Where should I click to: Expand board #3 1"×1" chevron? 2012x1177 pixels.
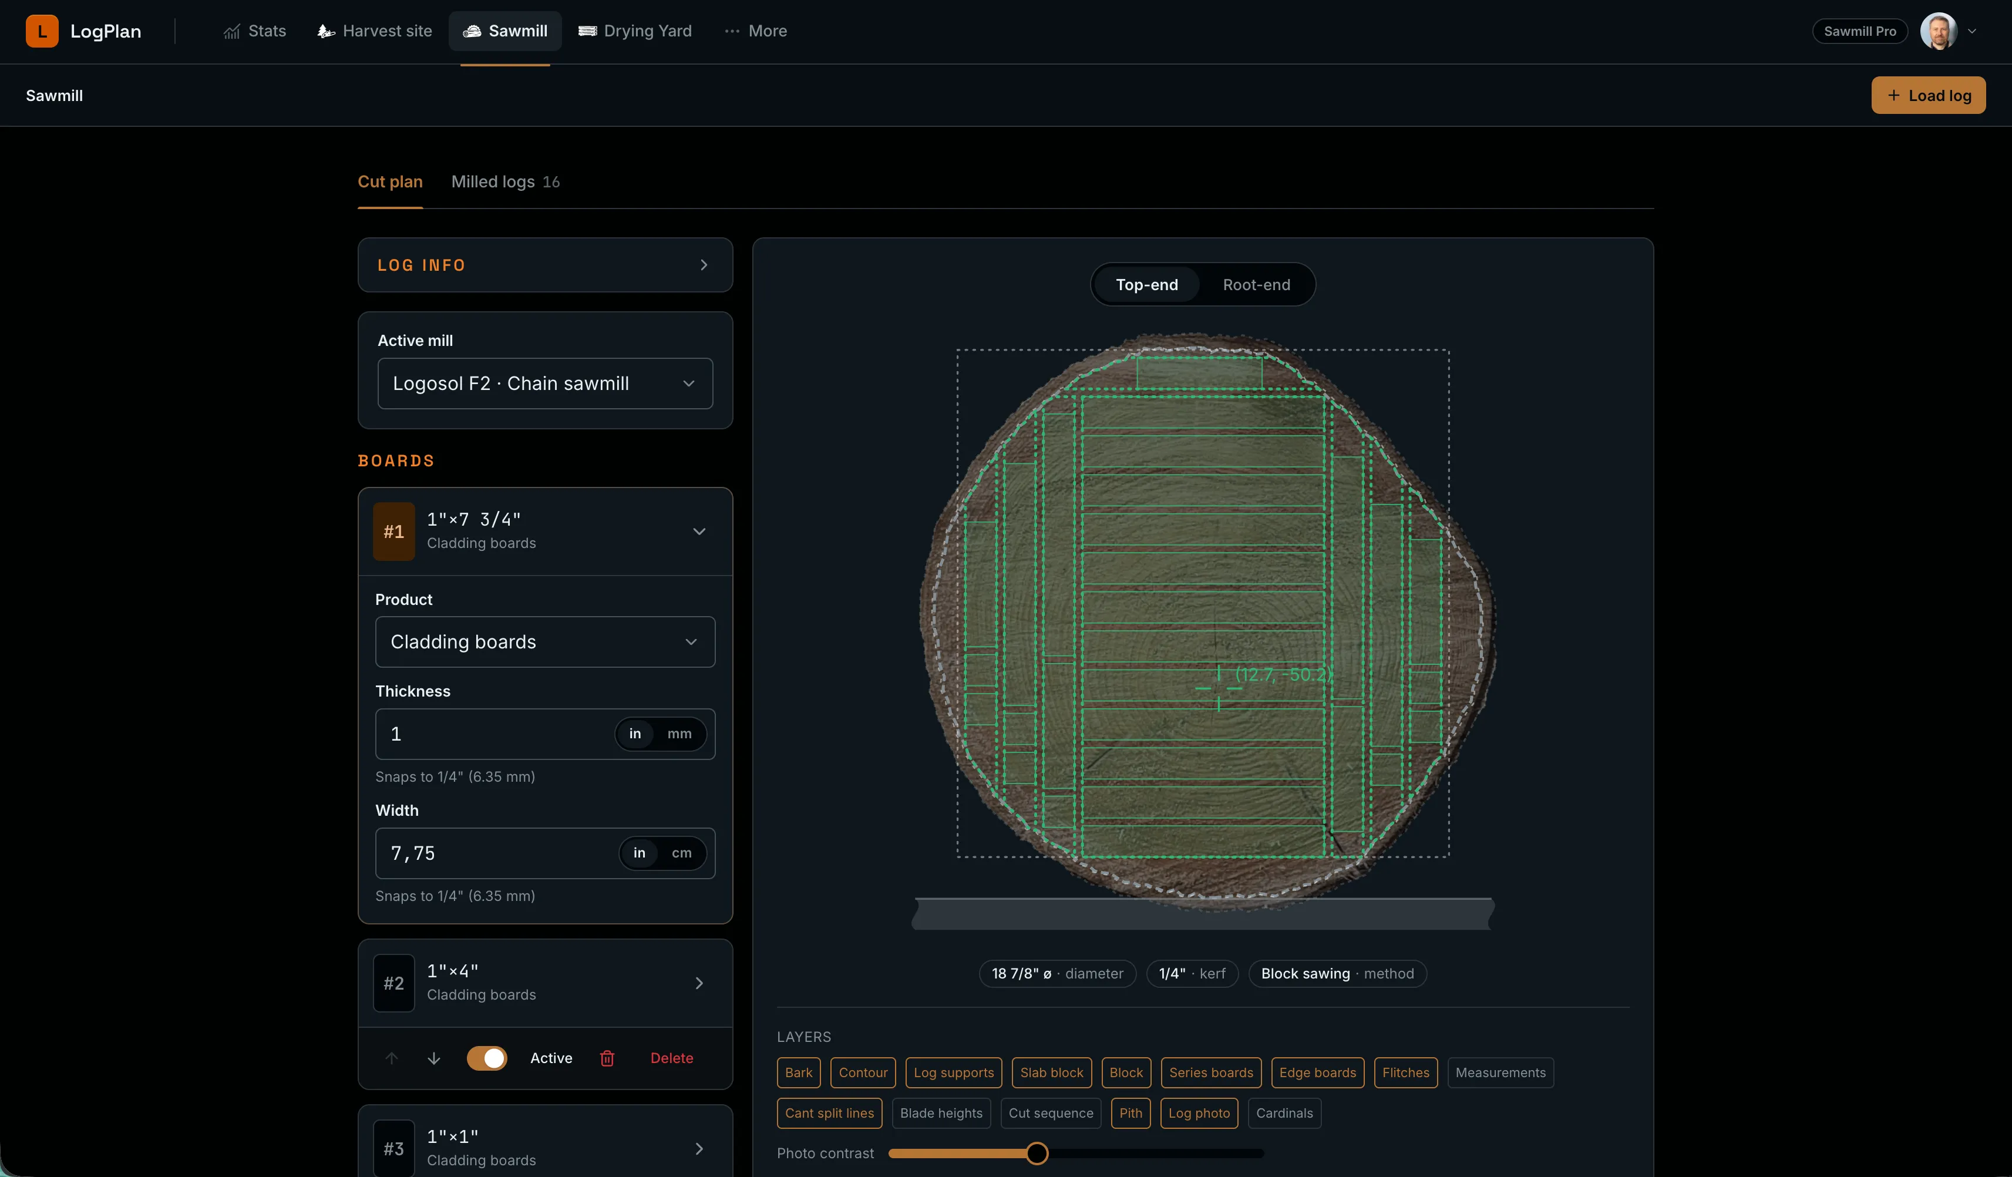coord(699,1148)
